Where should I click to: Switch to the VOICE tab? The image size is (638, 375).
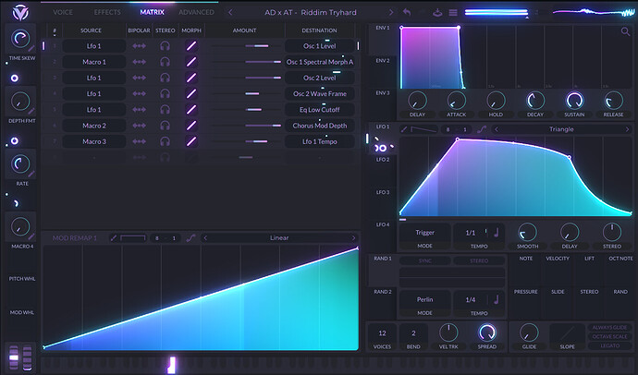coord(63,12)
